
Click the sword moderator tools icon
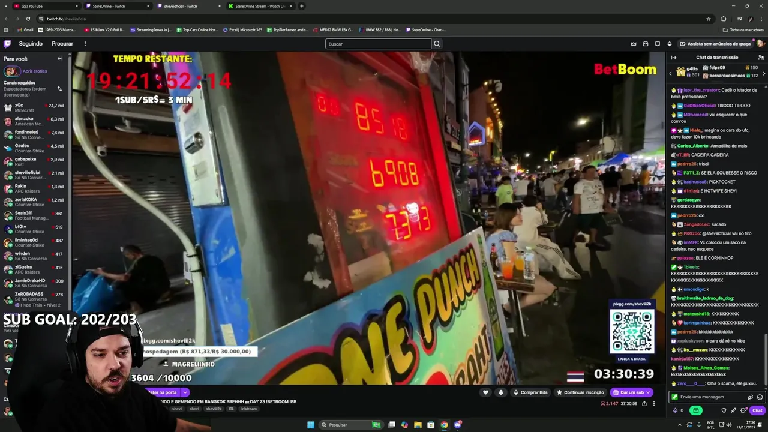tap(733, 411)
